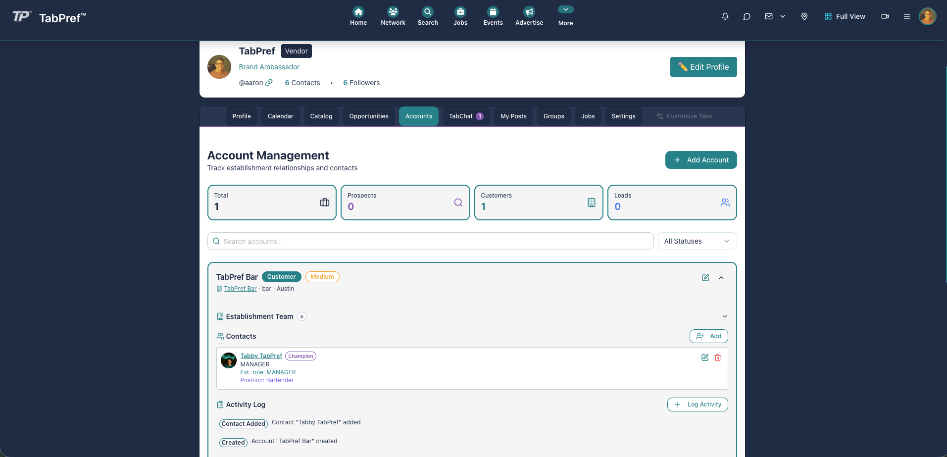
Task: Click Tabby TabPref's avatar
Action: click(229, 360)
